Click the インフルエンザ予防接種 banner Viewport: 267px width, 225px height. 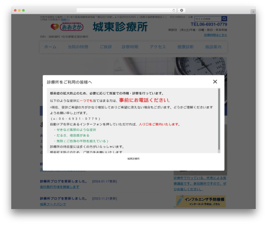[201, 201]
